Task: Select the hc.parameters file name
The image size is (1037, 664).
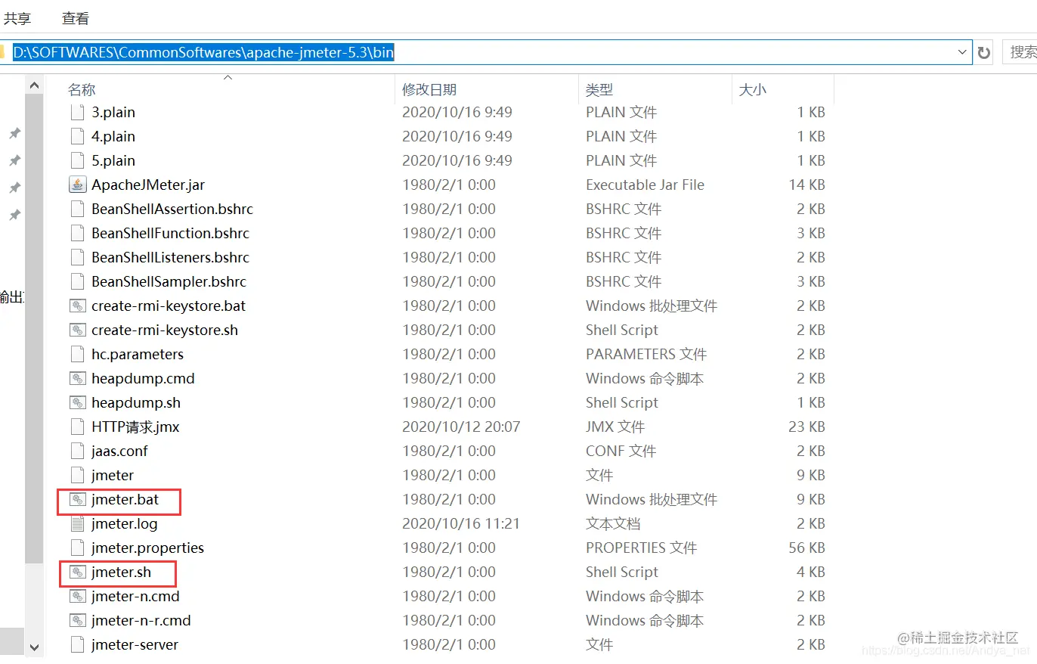Action: coord(138,354)
